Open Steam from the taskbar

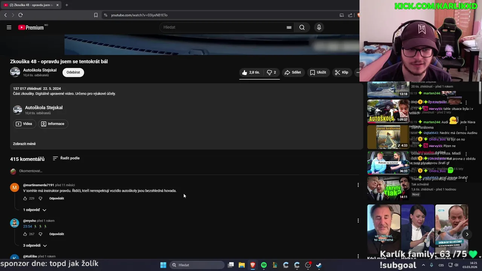[x=319, y=265]
